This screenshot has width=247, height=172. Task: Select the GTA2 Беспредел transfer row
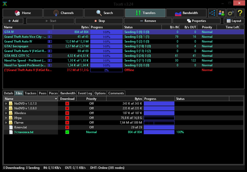coord(123,46)
